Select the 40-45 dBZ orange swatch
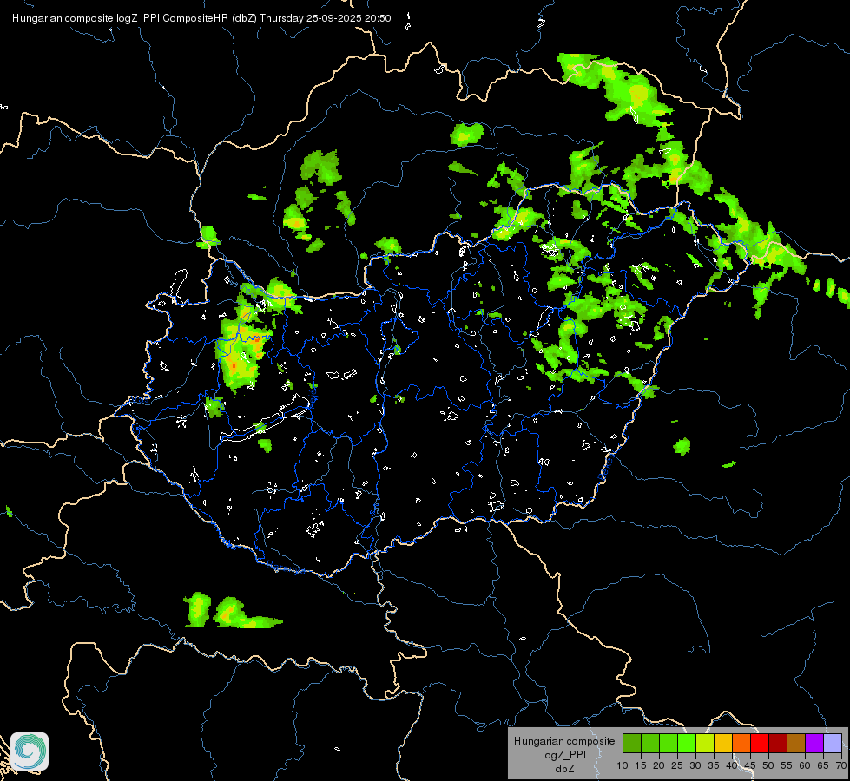Image resolution: width=850 pixels, height=781 pixels. (x=741, y=743)
